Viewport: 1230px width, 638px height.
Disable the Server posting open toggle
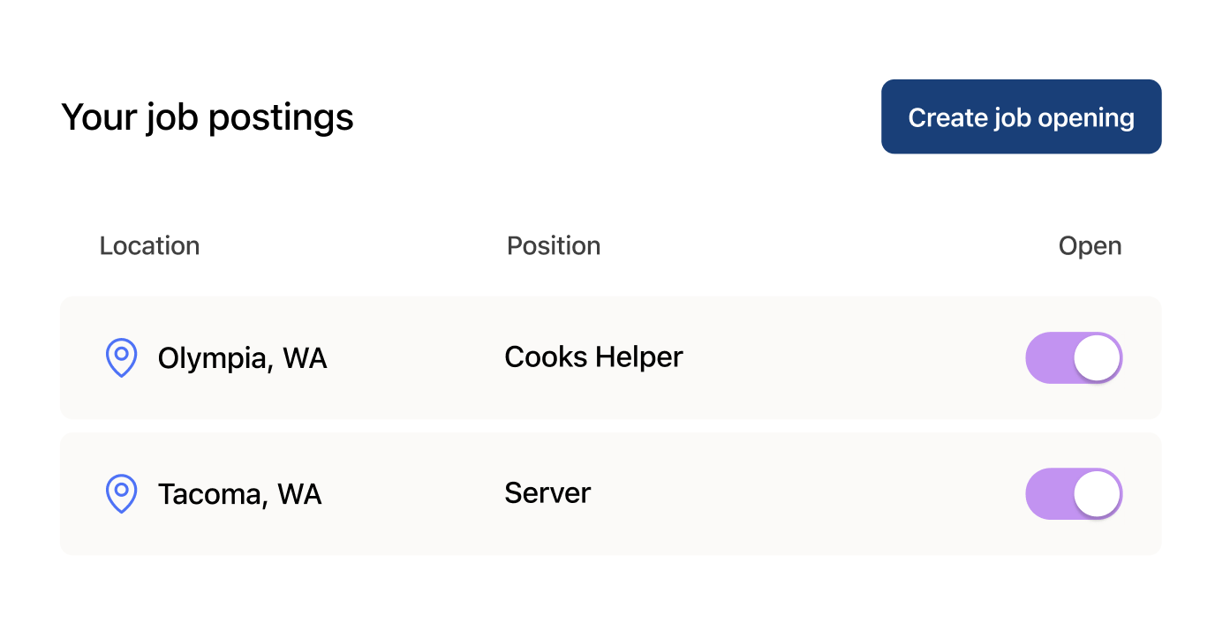pos(1073,493)
